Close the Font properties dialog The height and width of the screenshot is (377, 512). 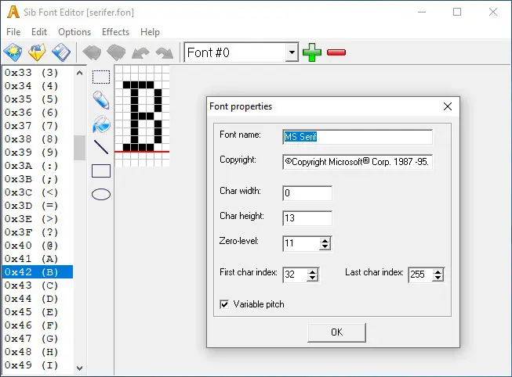[448, 106]
